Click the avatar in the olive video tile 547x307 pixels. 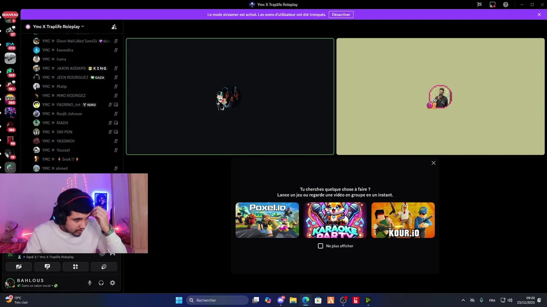pyautogui.click(x=440, y=97)
